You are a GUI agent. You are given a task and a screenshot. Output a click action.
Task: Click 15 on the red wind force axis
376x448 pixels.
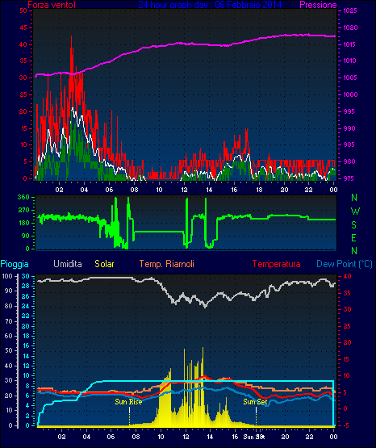click(x=23, y=128)
